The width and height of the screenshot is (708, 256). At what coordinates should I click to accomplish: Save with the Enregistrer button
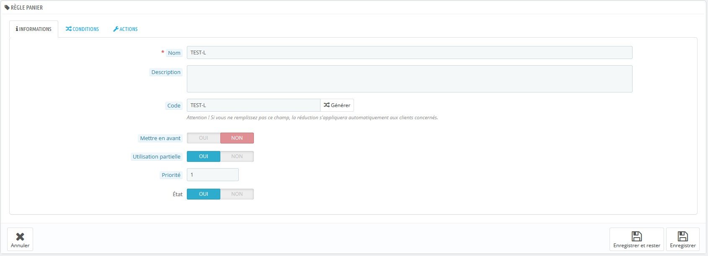coord(683,239)
